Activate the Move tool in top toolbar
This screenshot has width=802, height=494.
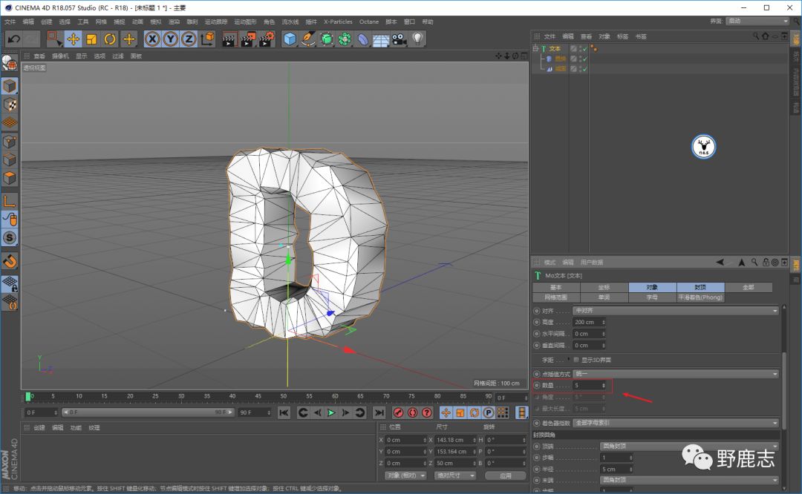point(73,39)
